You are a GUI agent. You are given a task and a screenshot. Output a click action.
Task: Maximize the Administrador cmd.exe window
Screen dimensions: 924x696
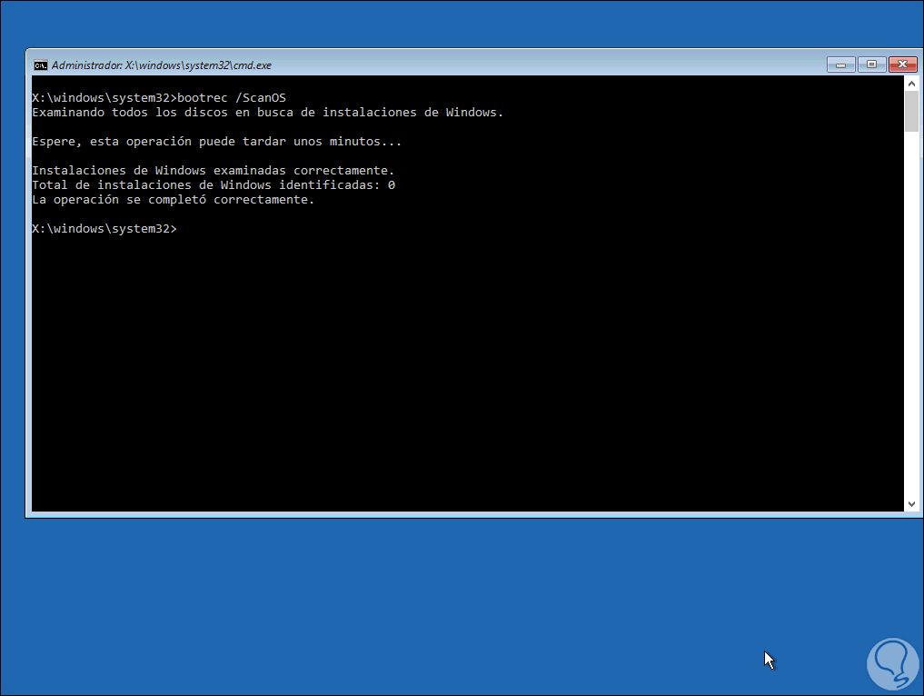coord(871,65)
